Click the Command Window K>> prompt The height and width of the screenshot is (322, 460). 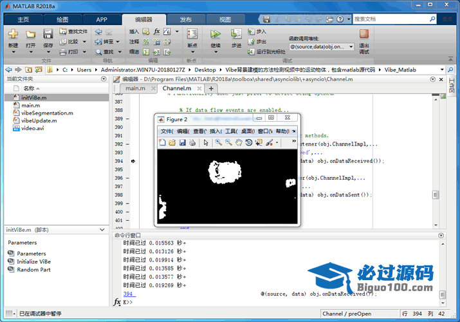128,302
